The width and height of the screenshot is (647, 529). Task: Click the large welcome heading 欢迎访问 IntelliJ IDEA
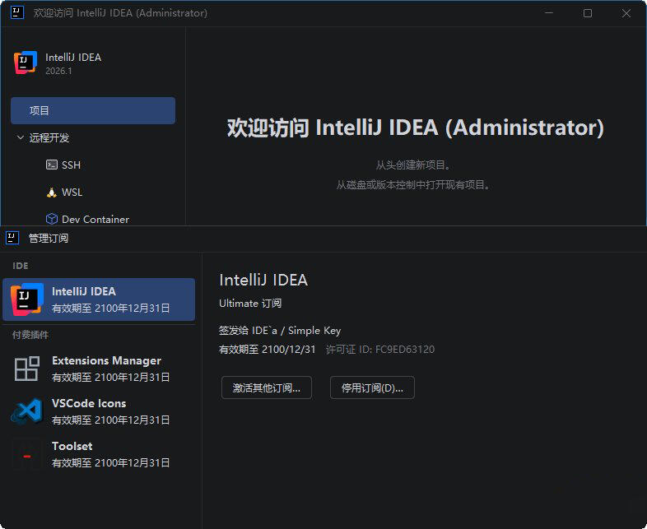[x=415, y=127]
